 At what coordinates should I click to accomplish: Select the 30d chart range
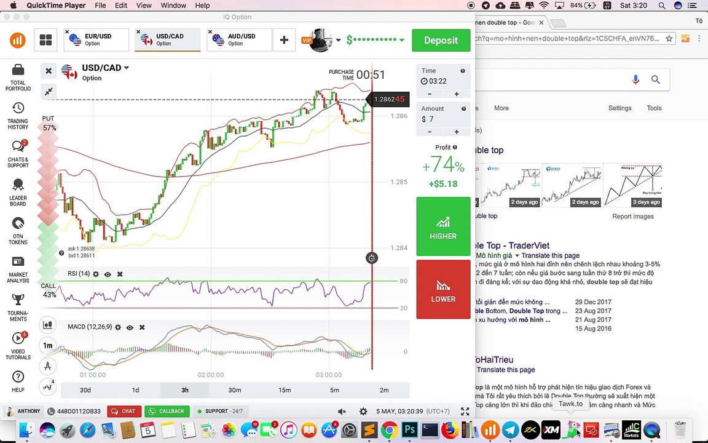pyautogui.click(x=85, y=389)
